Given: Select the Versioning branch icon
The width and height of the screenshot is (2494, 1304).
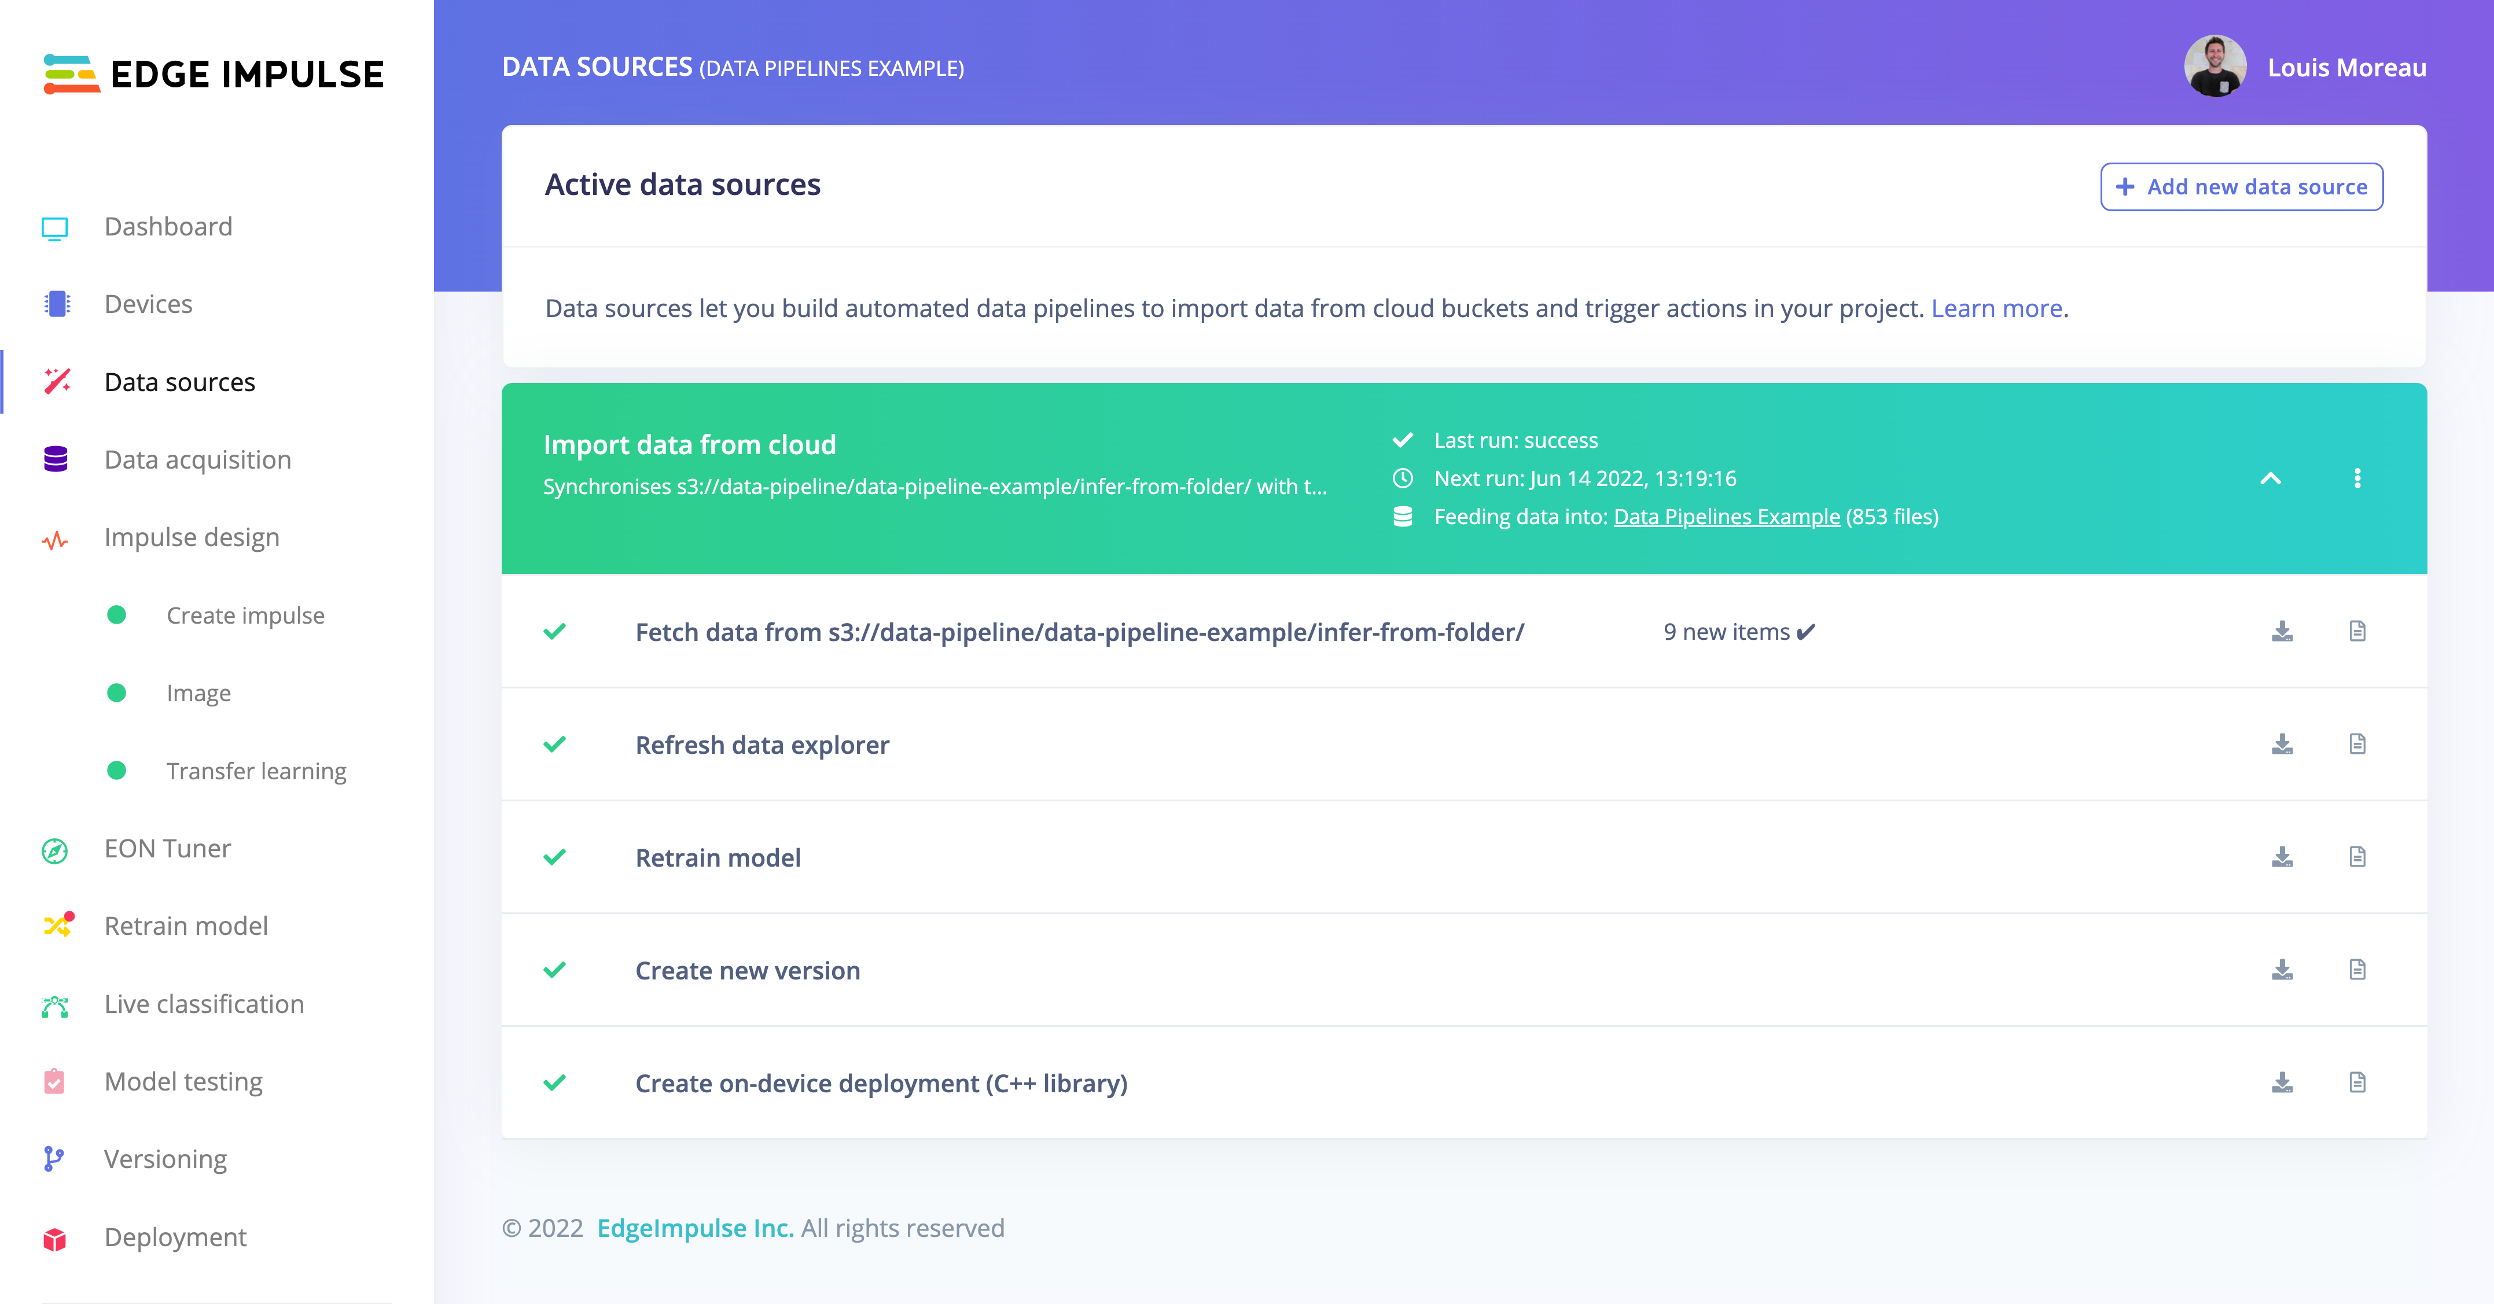Looking at the screenshot, I should click(x=54, y=1159).
